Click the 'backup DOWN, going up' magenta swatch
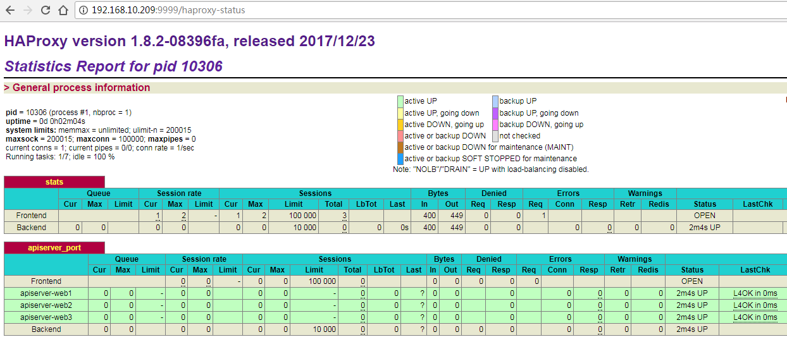Image resolution: width=787 pixels, height=337 pixels. coord(495,125)
